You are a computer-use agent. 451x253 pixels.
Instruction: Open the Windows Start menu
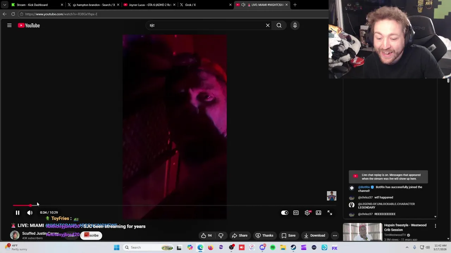[x=117, y=247]
